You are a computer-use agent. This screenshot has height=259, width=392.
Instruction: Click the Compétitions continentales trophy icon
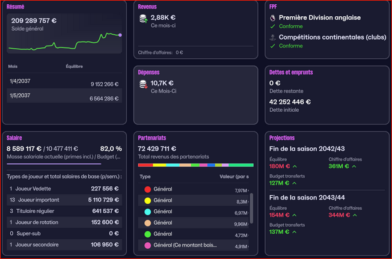273,37
